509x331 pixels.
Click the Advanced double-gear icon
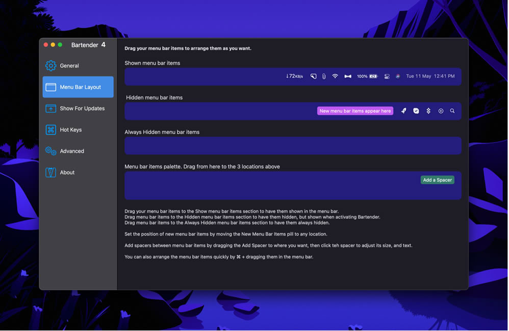(x=50, y=151)
